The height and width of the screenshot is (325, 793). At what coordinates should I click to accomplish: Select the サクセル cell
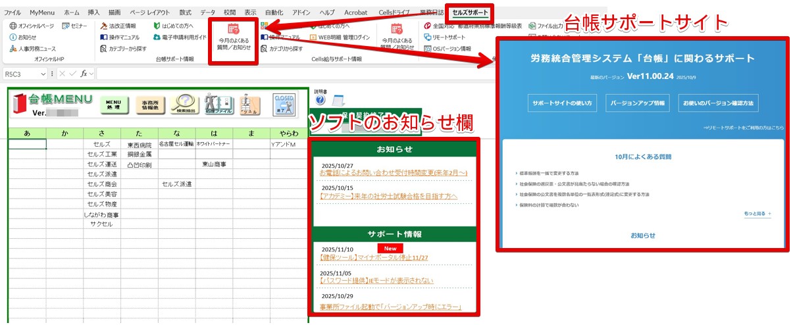coord(102,224)
